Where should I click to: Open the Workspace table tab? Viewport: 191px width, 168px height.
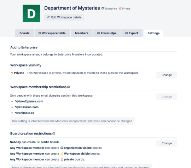[x=52, y=33]
